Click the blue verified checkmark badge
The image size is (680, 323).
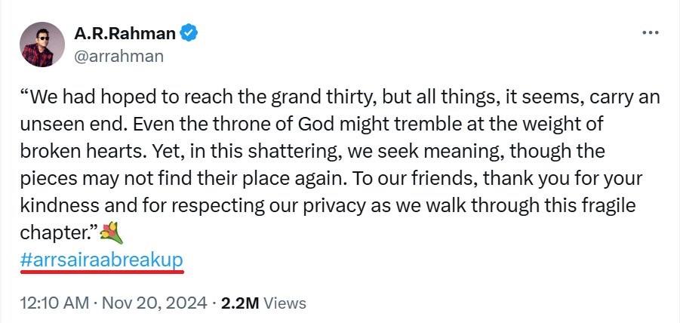189,33
